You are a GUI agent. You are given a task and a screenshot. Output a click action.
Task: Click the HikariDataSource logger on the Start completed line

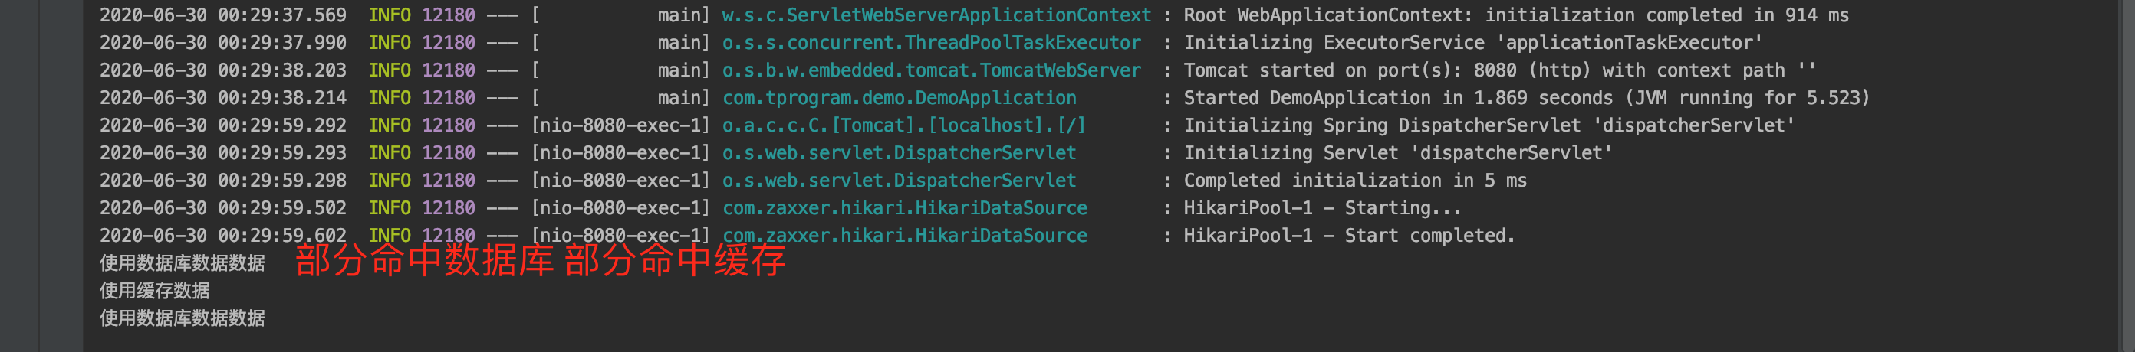click(904, 236)
